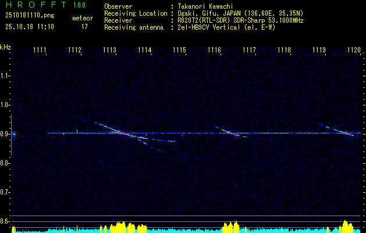
Task: Click the 1116 time axis marker
Action: pyautogui.click(x=214, y=50)
